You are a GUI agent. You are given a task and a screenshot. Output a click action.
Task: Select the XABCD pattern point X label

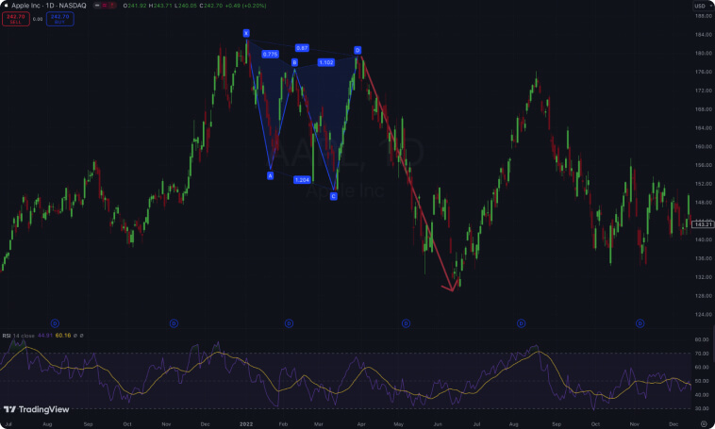point(246,33)
